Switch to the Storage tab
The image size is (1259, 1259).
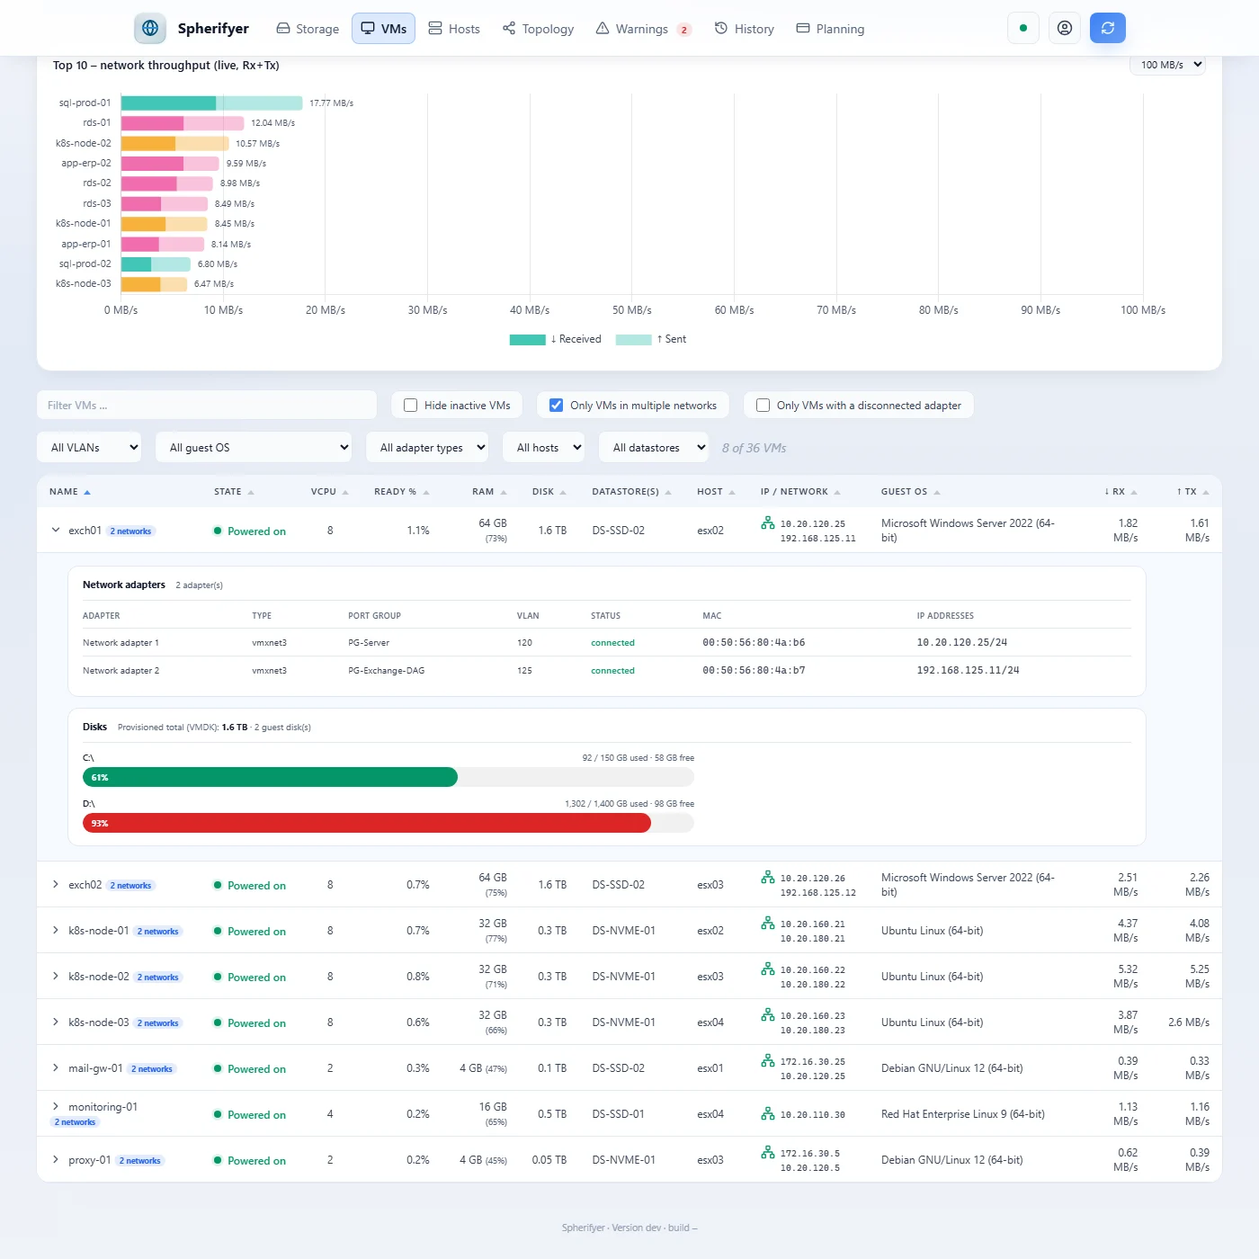[x=308, y=29]
